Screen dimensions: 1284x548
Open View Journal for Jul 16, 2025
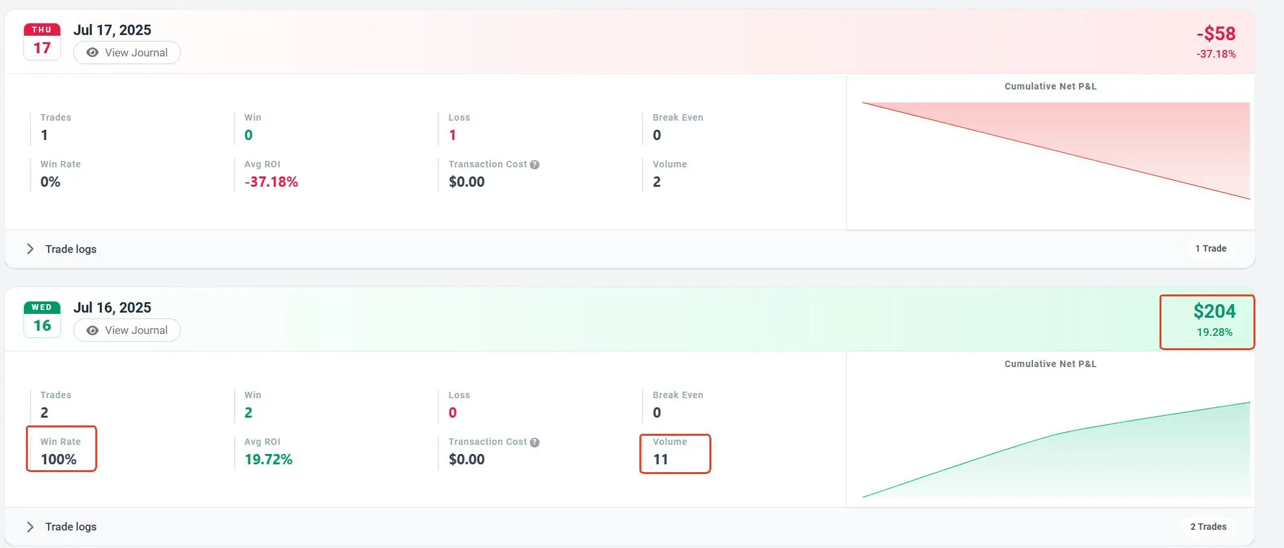[127, 330]
